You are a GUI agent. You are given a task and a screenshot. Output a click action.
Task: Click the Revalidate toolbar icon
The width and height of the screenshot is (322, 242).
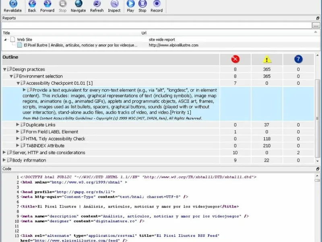click(x=13, y=4)
